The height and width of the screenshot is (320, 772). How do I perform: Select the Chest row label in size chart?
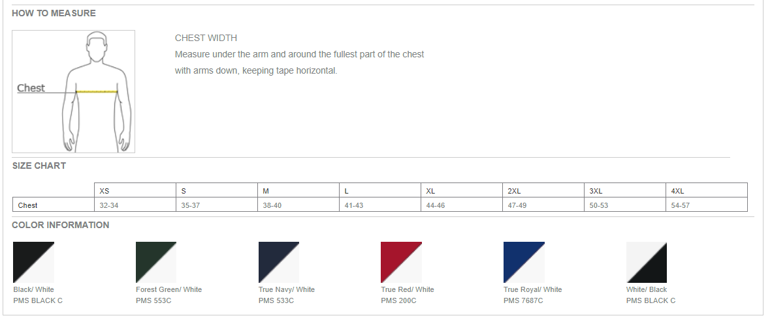[27, 205]
